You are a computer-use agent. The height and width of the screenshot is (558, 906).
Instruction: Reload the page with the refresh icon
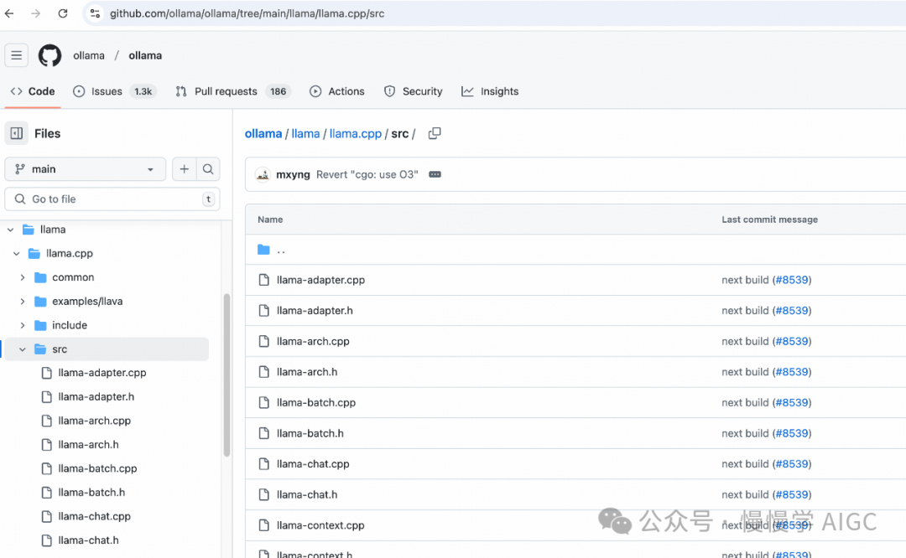pyautogui.click(x=63, y=13)
